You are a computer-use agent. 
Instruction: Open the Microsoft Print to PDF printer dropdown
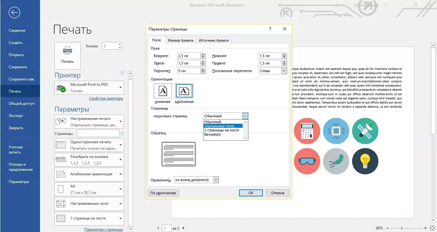coord(89,87)
